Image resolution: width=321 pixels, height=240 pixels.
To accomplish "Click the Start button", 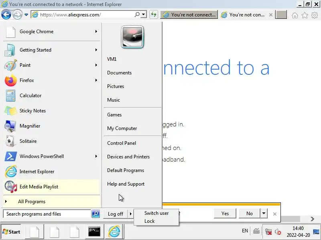I will (11, 232).
